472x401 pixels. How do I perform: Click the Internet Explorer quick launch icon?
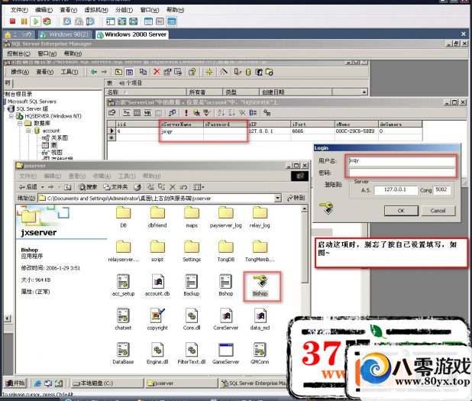point(38,383)
